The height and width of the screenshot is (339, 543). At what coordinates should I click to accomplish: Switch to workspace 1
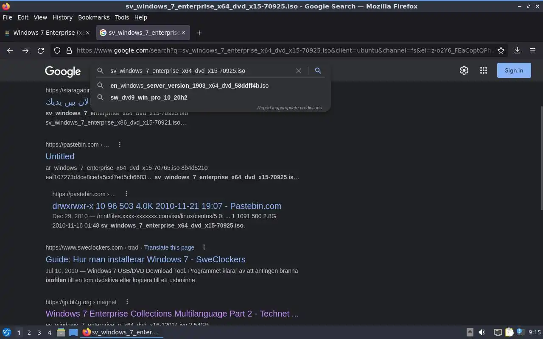(19, 333)
